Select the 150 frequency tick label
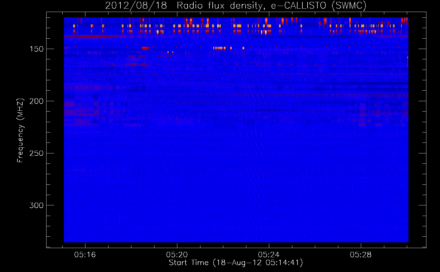The image size is (440, 272). 36,49
